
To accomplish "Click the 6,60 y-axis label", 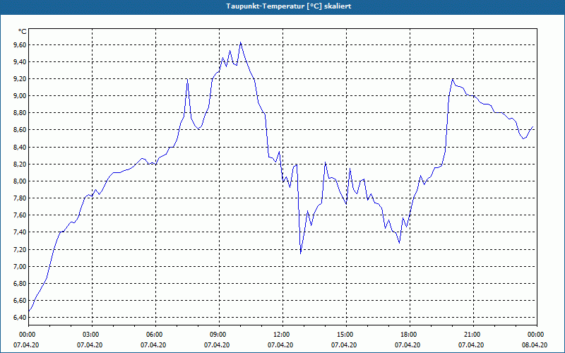I will pyautogui.click(x=20, y=301).
